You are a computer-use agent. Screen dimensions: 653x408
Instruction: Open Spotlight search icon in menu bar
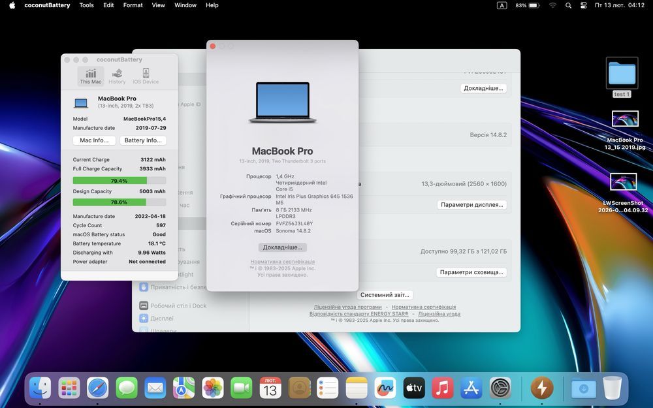point(569,5)
